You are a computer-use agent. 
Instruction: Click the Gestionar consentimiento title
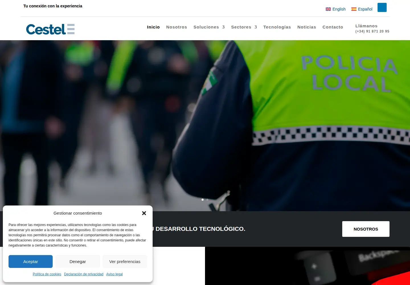[x=78, y=213]
